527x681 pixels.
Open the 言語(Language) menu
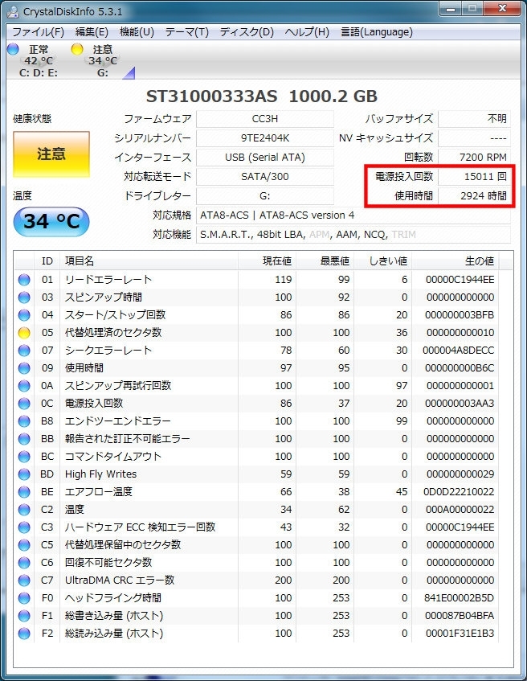[376, 32]
